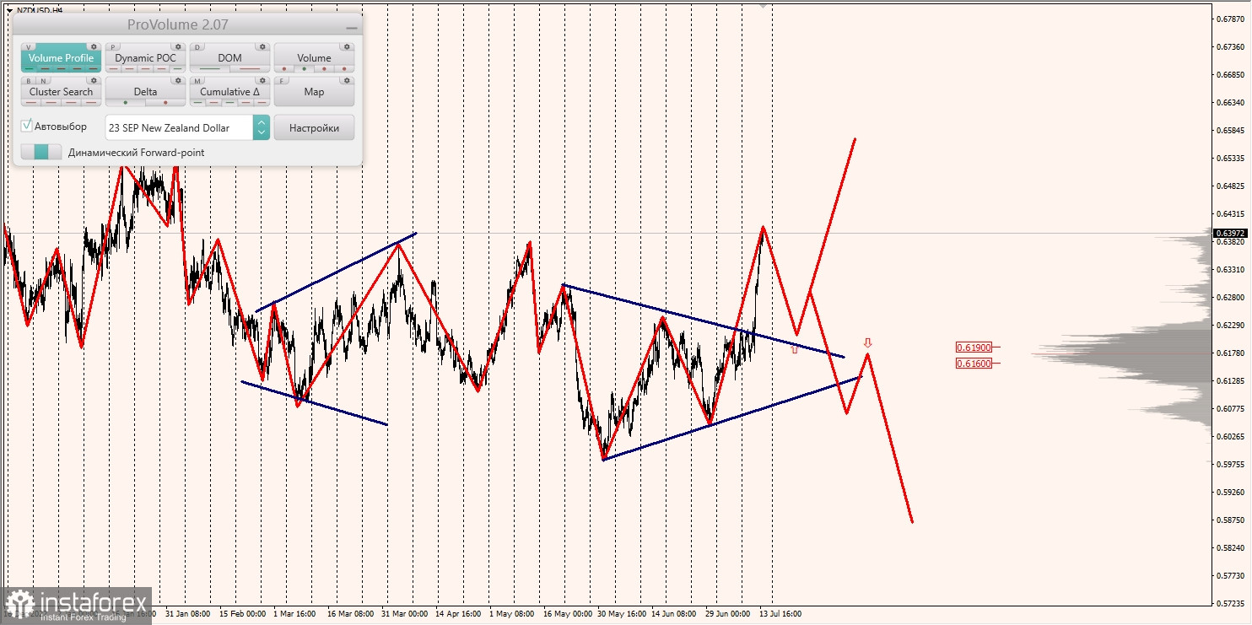Viewport: 1252px width, 625px height.
Task: Toggle the green-line segment under DOM
Action: click(x=209, y=69)
